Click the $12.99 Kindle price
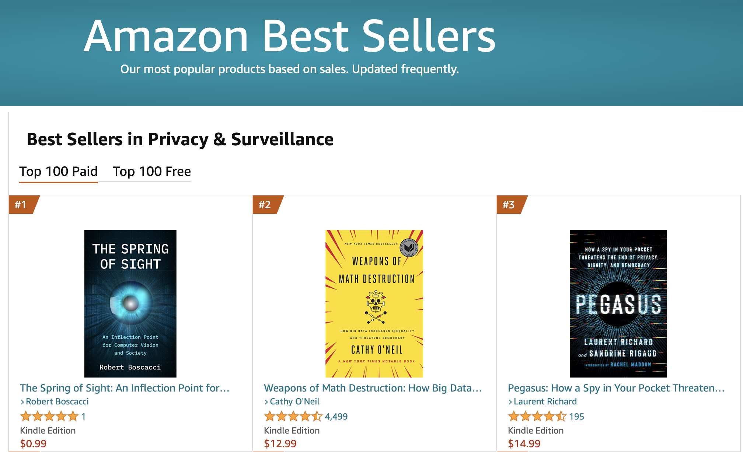Viewport: 743px width, 452px height. (280, 444)
